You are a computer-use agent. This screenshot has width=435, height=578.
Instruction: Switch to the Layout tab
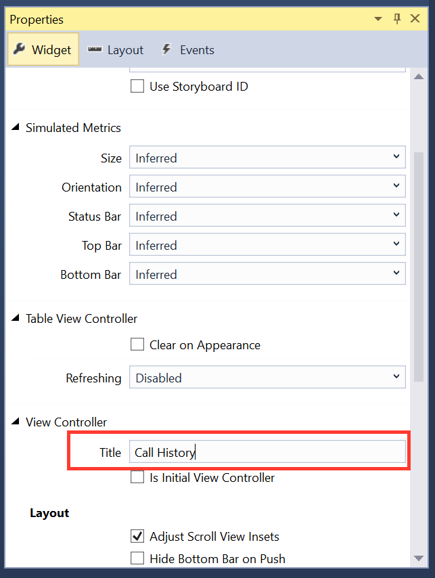coord(126,49)
